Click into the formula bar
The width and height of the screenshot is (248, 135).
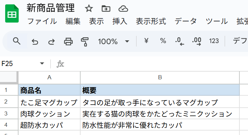tap(156, 64)
